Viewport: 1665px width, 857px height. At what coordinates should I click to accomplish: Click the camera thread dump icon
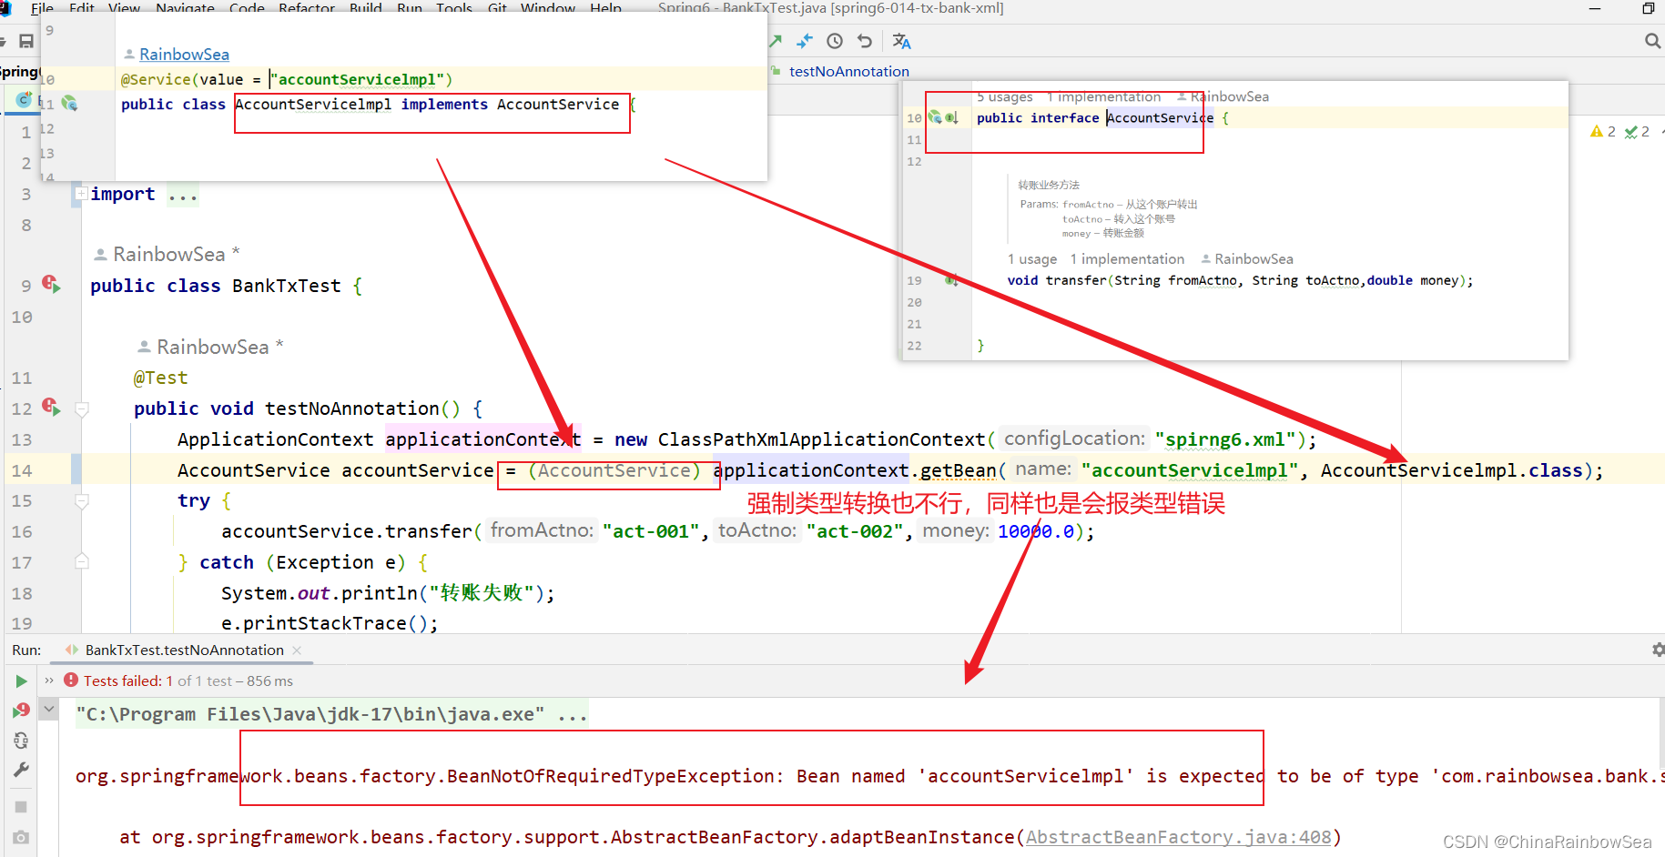pyautogui.click(x=21, y=837)
